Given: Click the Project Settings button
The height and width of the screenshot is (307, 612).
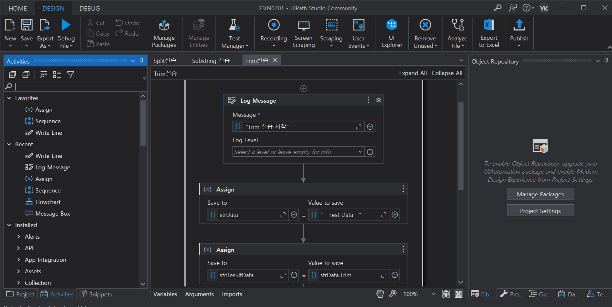Looking at the screenshot, I should point(540,211).
